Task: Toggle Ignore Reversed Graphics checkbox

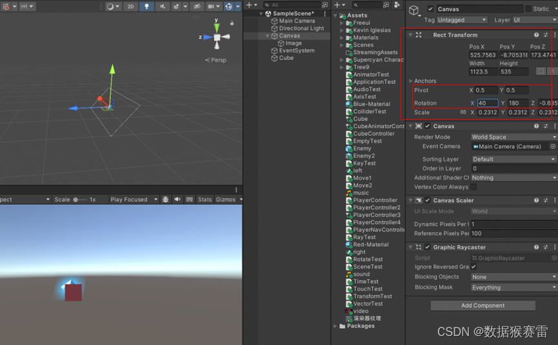Action: [x=473, y=267]
